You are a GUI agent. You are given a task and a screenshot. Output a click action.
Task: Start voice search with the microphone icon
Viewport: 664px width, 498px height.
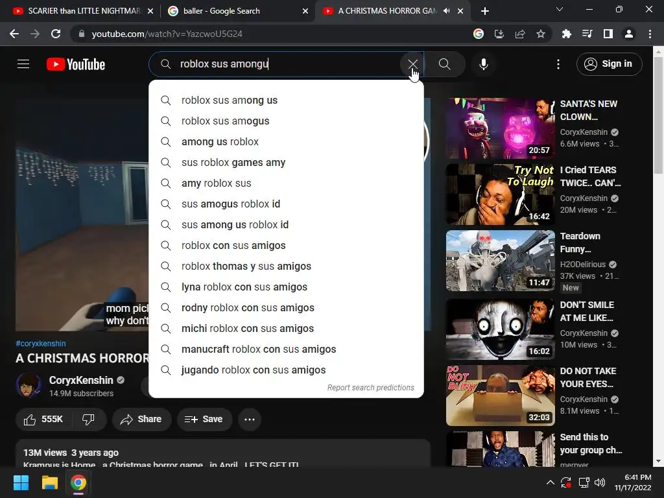point(484,64)
